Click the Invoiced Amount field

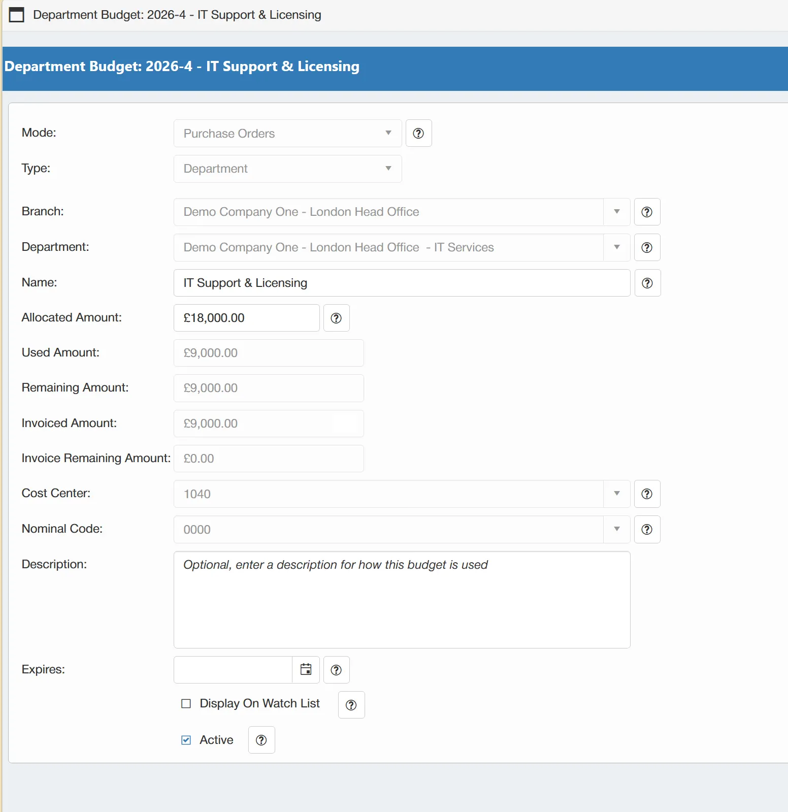(x=269, y=424)
